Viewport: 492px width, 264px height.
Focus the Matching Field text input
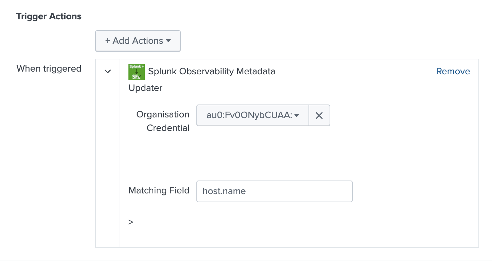[x=275, y=191]
